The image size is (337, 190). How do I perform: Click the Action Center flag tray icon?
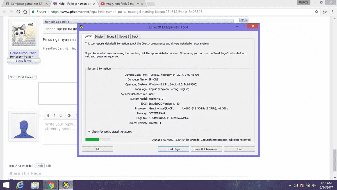coord(302,185)
